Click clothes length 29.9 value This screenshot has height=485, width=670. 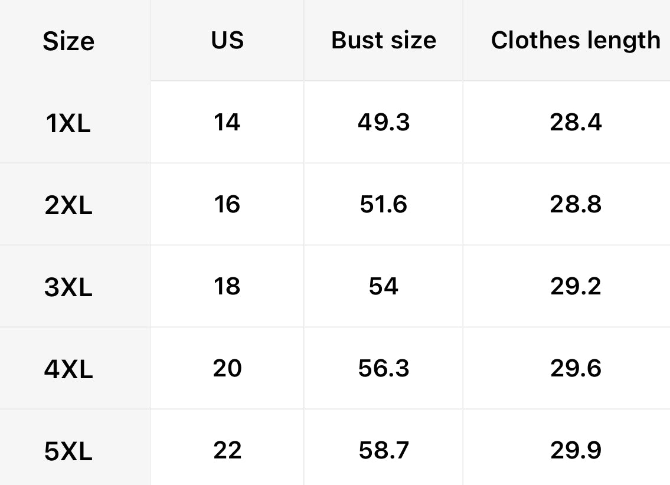tap(576, 450)
